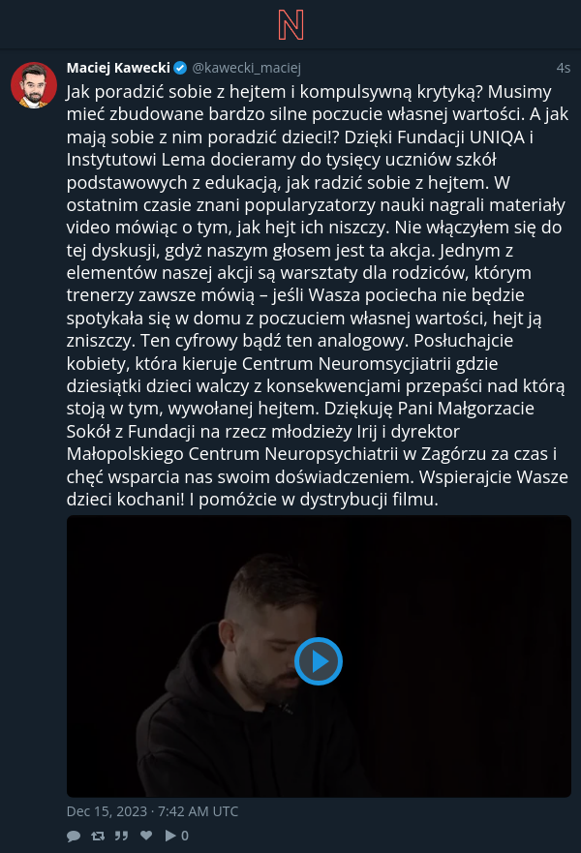581x853 pixels.
Task: Open the @kawecki_maciej handle link
Action: click(246, 68)
